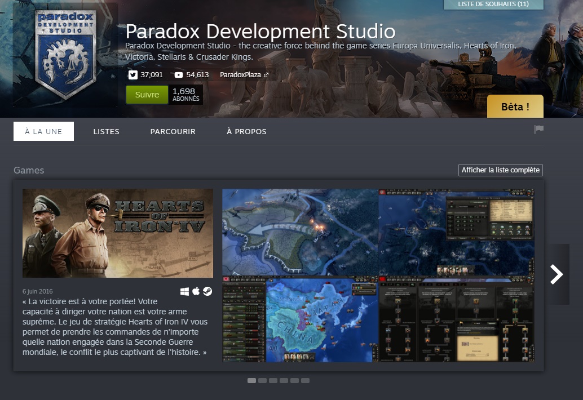Open the YouTube channel icon link
This screenshot has width=583, height=400.
tap(179, 75)
